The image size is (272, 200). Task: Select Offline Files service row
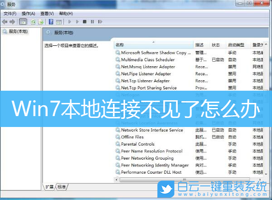coord(189,137)
